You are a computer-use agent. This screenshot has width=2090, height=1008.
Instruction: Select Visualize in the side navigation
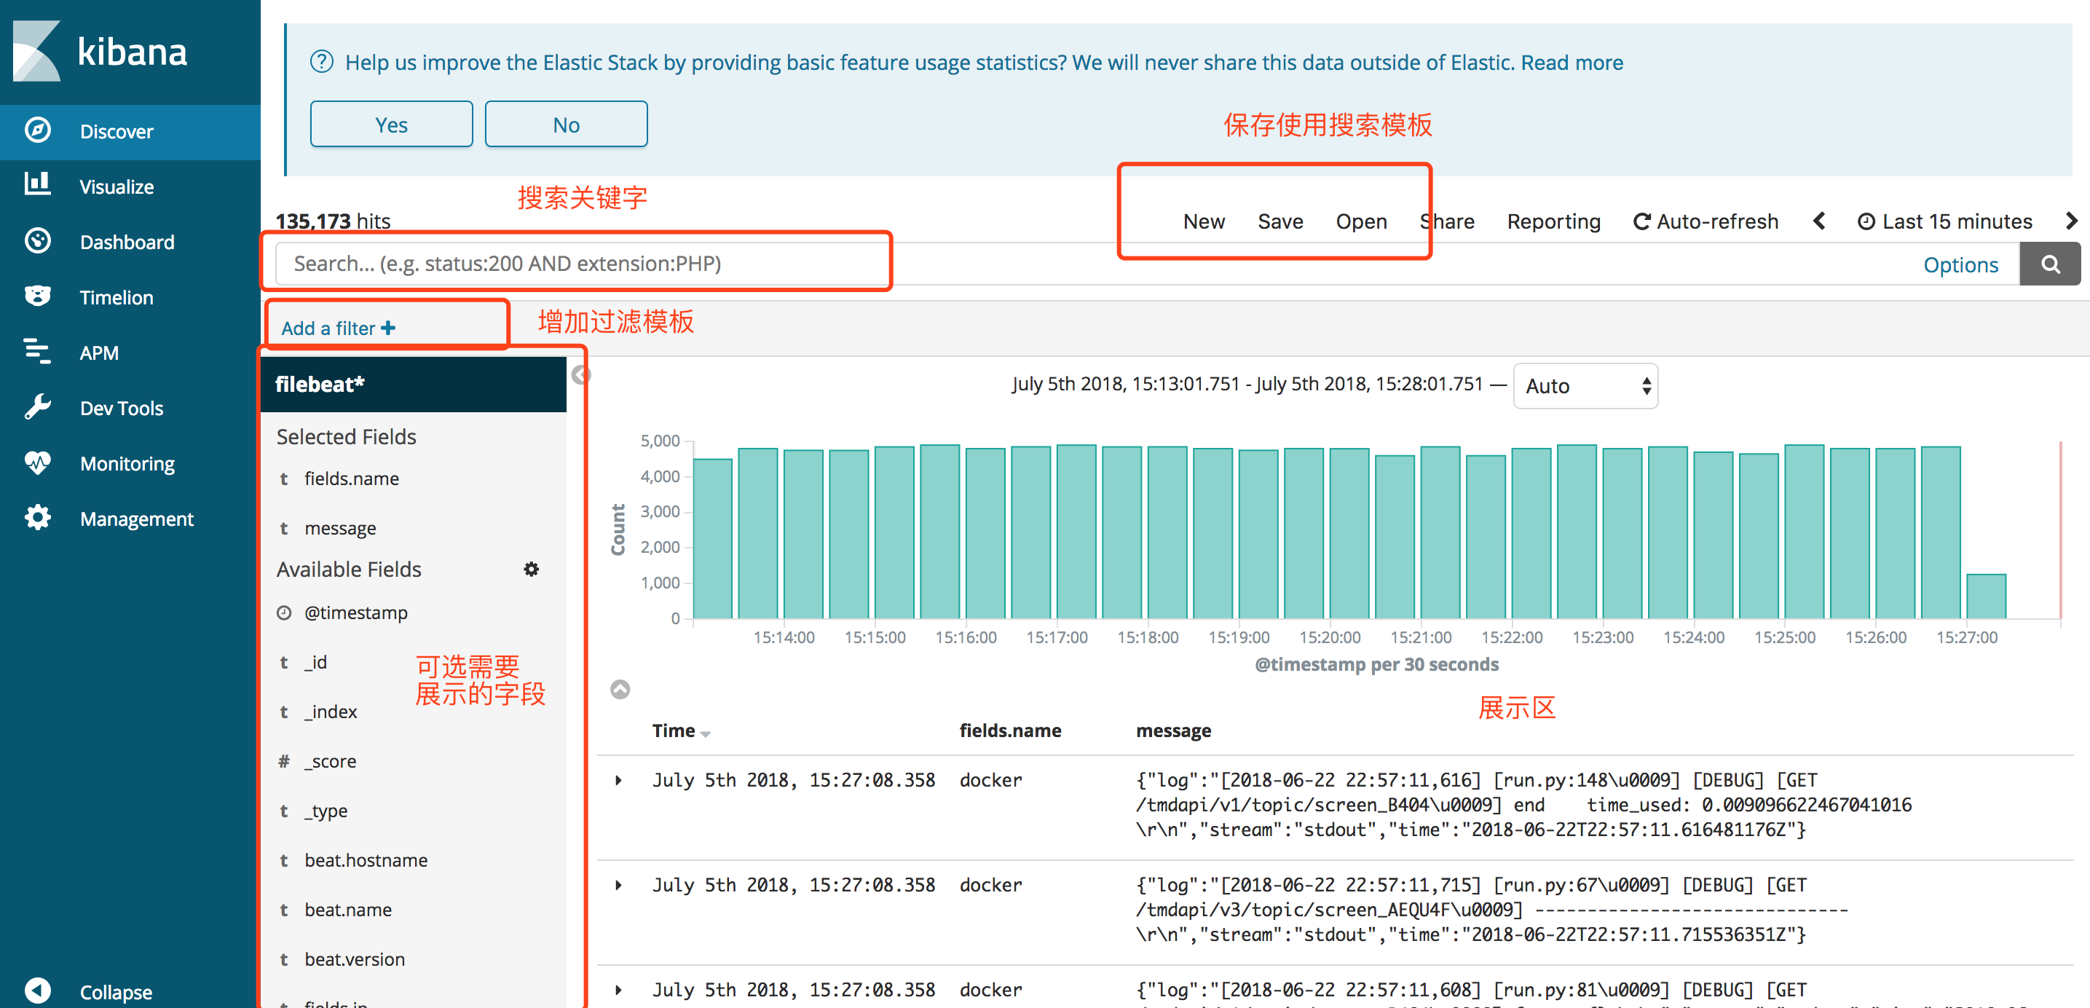tap(130, 186)
